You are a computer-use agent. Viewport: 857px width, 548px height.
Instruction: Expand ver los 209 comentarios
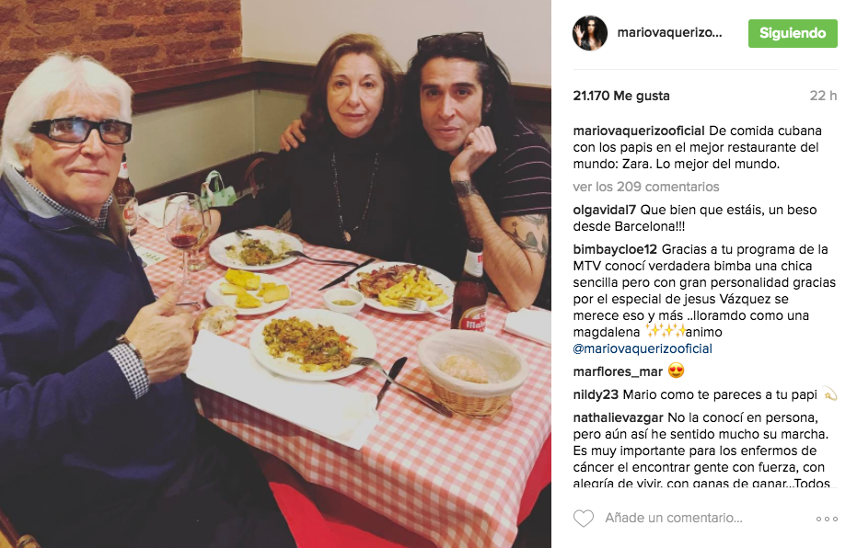[646, 187]
